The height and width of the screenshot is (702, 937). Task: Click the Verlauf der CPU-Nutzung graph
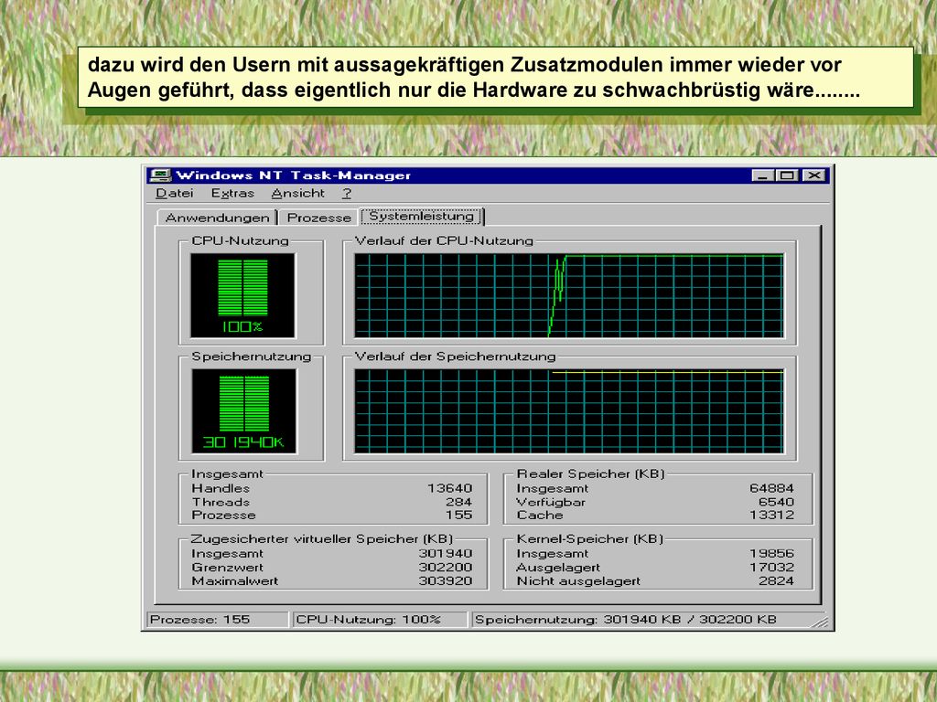tap(569, 295)
